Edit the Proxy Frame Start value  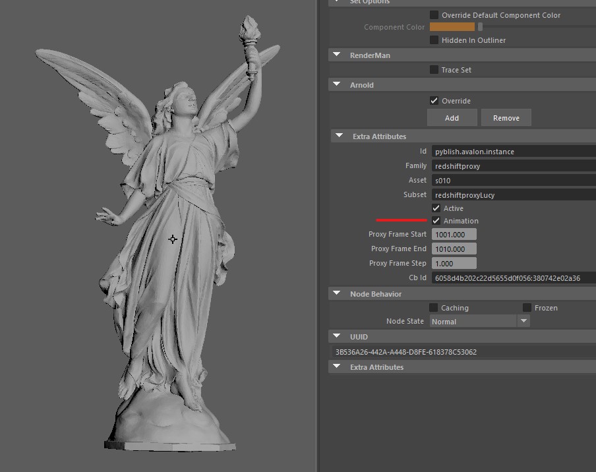point(454,234)
